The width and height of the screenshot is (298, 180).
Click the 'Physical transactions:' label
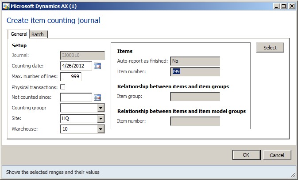pos(35,87)
